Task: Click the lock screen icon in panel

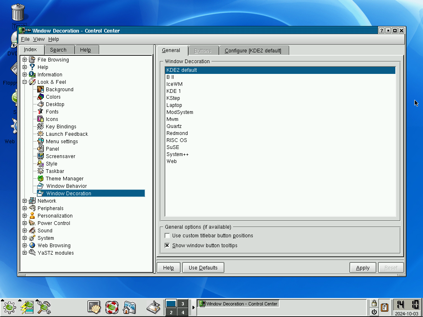Action: pos(374,303)
